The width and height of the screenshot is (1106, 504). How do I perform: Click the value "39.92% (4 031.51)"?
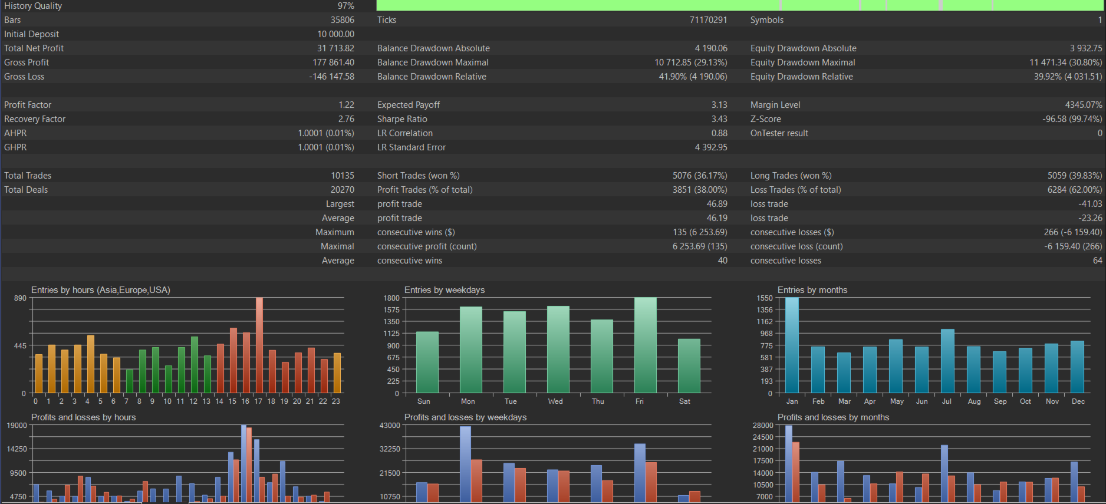click(x=1068, y=77)
